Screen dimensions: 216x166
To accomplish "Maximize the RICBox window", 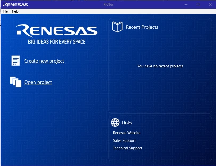I will pyautogui.click(x=198, y=5).
